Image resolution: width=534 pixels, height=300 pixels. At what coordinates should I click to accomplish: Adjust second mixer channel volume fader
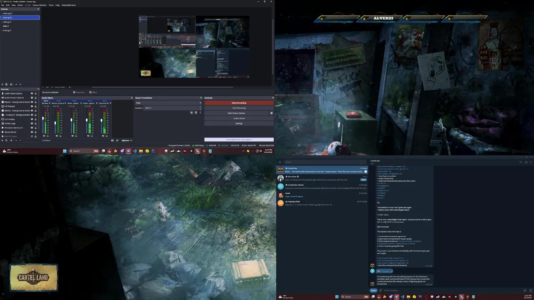pos(55,123)
